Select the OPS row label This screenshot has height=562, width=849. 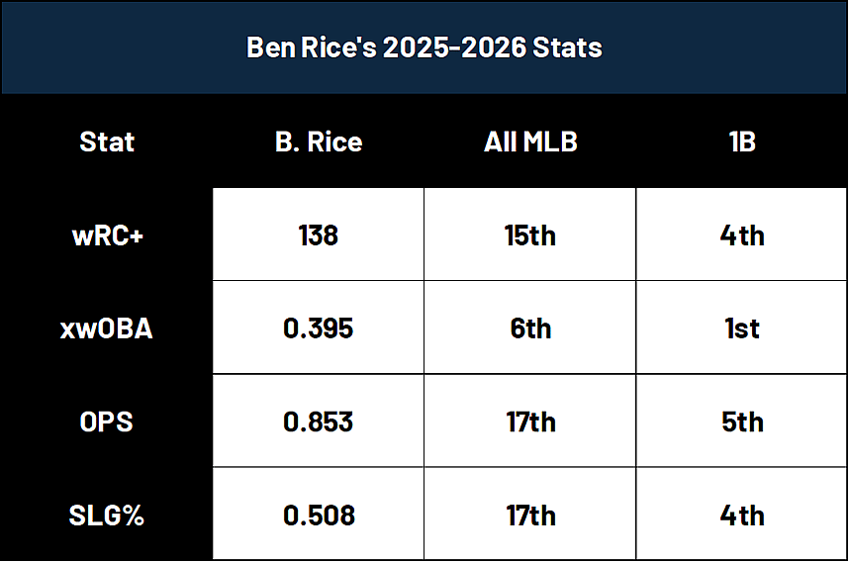(x=107, y=421)
